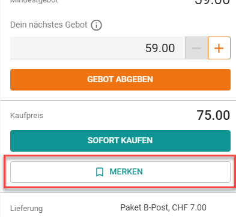Click the 75.00 purchase price
Viewport: 236px width, 217px height.
click(213, 115)
